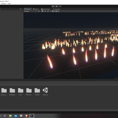Open File Explorer from the taskbar
This screenshot has width=118, height=118.
10,116
